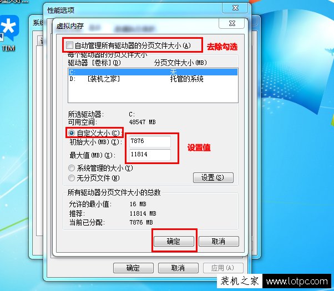
Task: Open the TIM desktop icon
Action: [x=9, y=33]
